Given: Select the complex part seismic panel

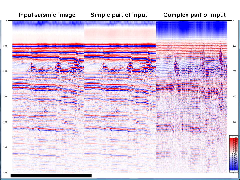Looking at the screenshot, I should 192,96.
